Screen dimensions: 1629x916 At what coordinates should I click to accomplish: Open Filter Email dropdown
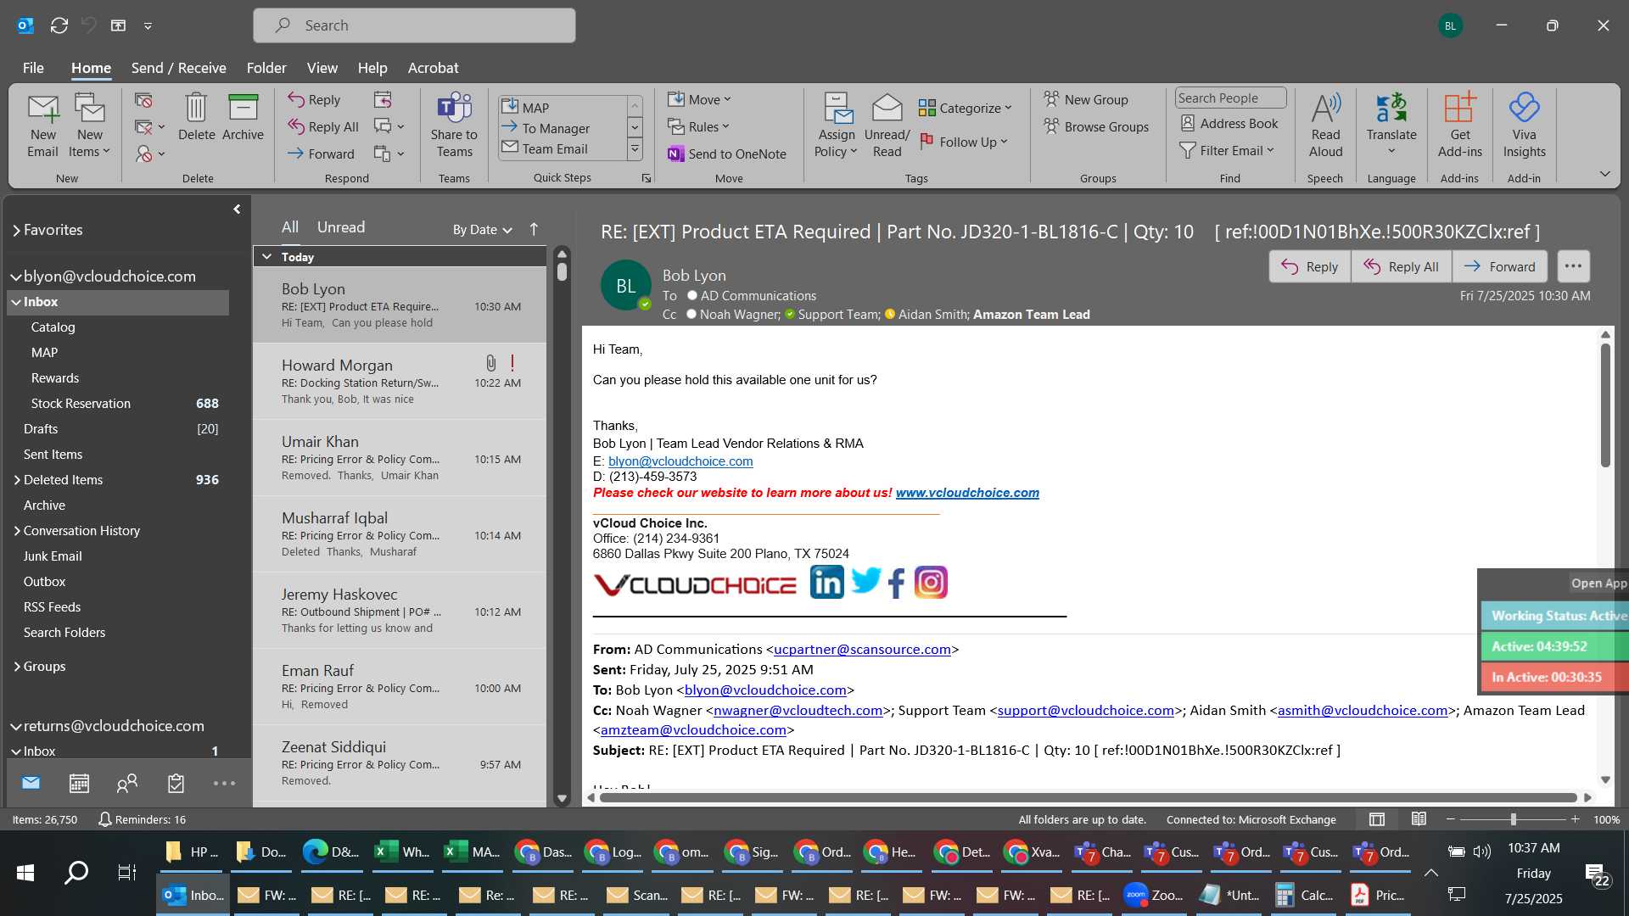1227,150
